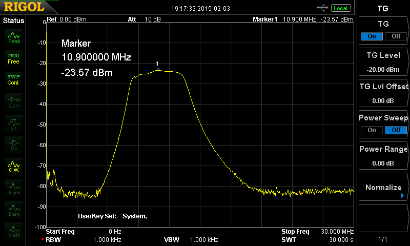Screen dimensions: 410x246
Task: Click the -20.00 dBm TG level value
Action: tap(383, 70)
